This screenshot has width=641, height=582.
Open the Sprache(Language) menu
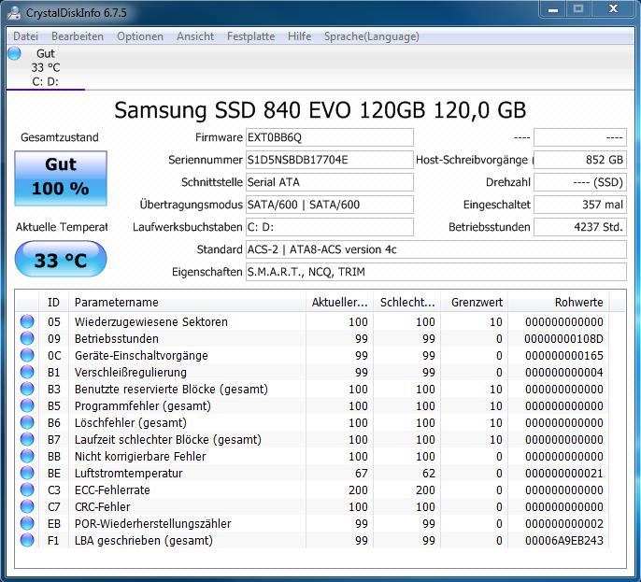click(371, 36)
